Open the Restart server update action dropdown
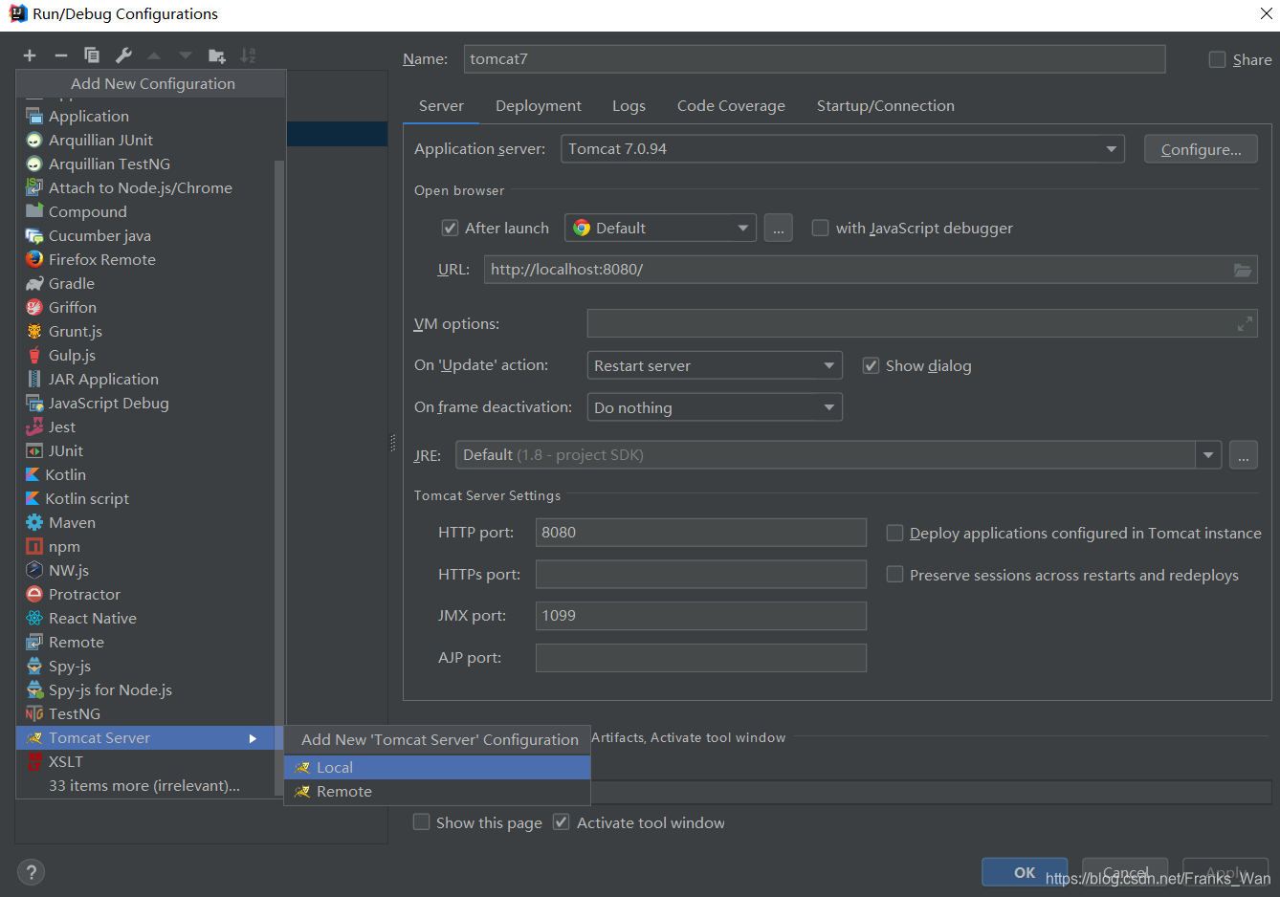 click(x=714, y=365)
